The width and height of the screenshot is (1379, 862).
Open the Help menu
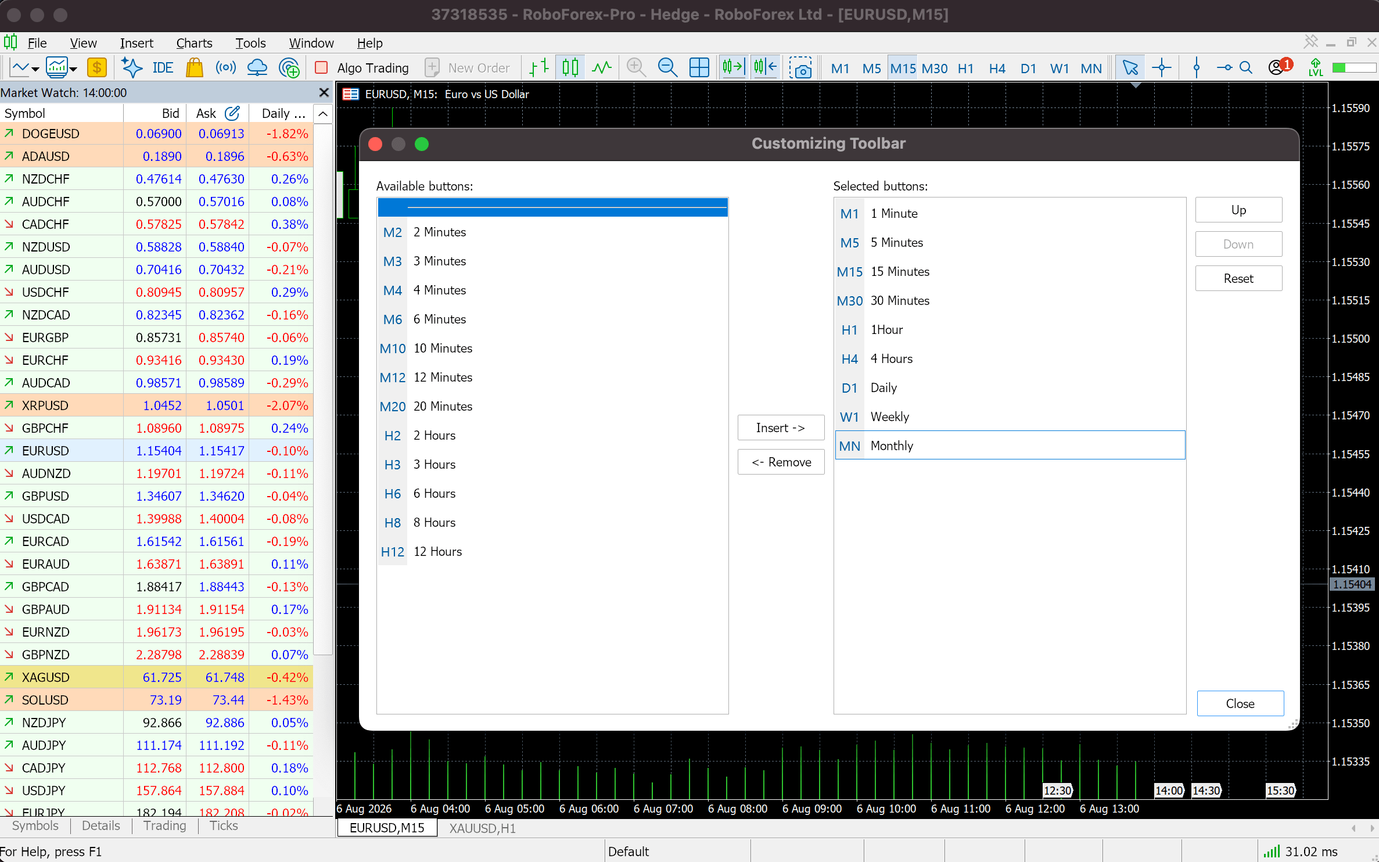point(369,43)
